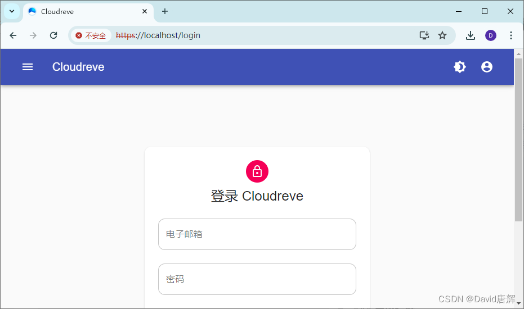Screen dimensions: 524x309
Task: Click the pink lock avatar icon
Action: (x=257, y=171)
